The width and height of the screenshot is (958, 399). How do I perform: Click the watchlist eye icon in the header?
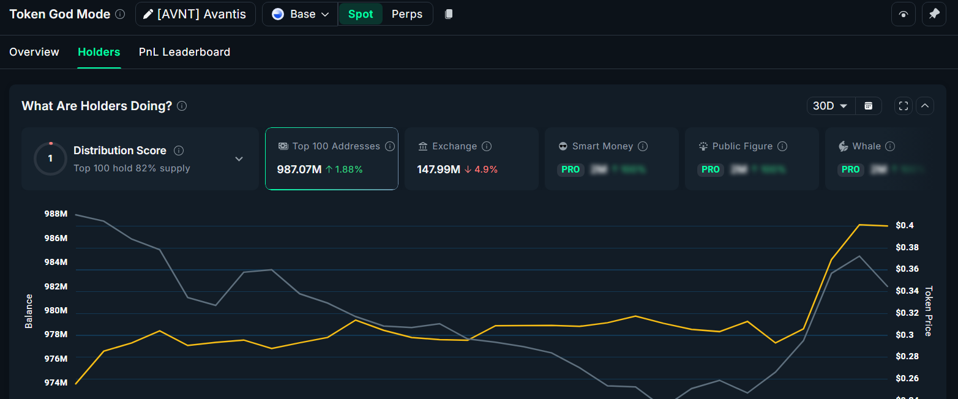904,13
